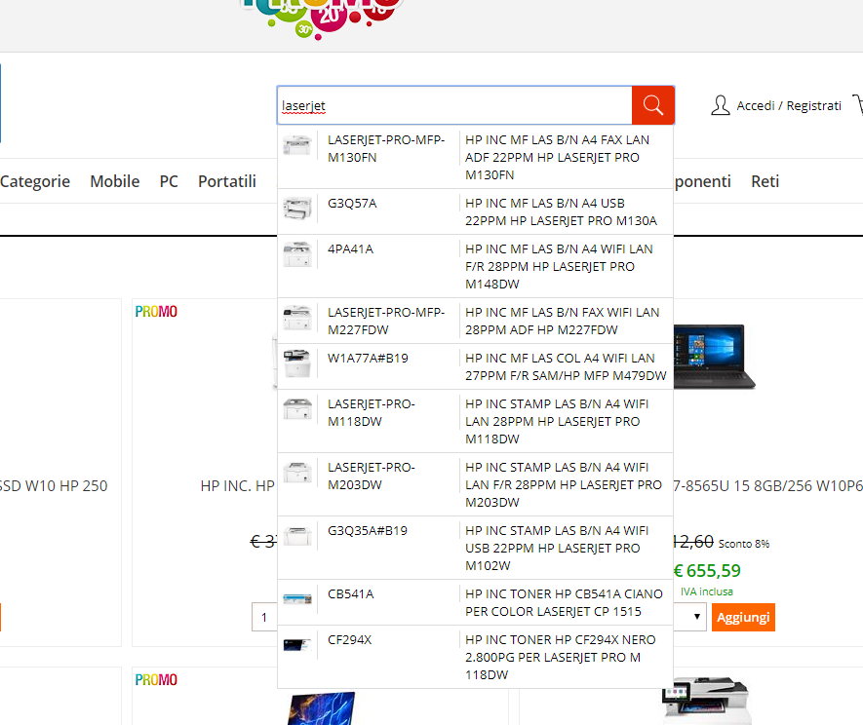The height and width of the screenshot is (725, 863).
Task: Click the colorful promo logo at top
Action: [321, 19]
